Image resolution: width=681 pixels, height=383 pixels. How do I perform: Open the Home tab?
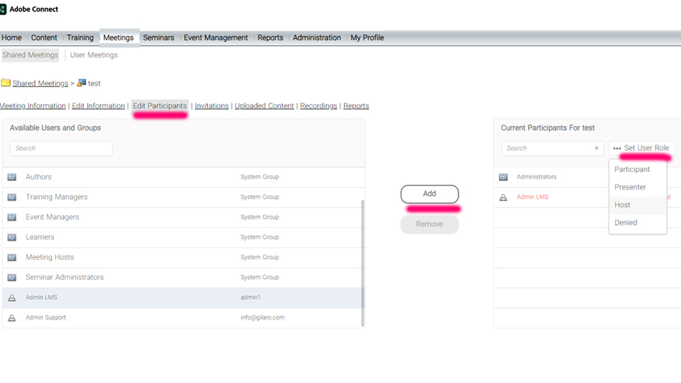point(11,38)
